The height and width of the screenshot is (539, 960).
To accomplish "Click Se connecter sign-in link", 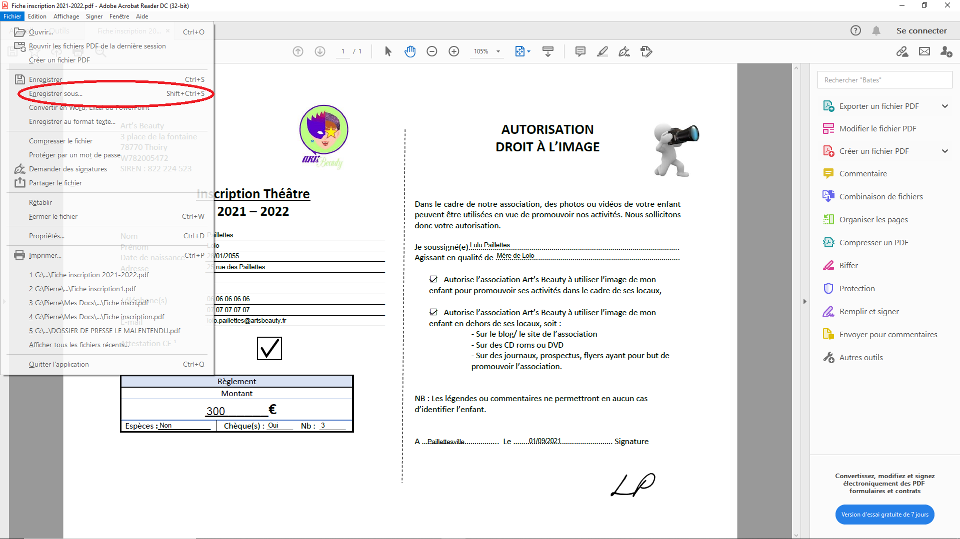I will (x=921, y=30).
